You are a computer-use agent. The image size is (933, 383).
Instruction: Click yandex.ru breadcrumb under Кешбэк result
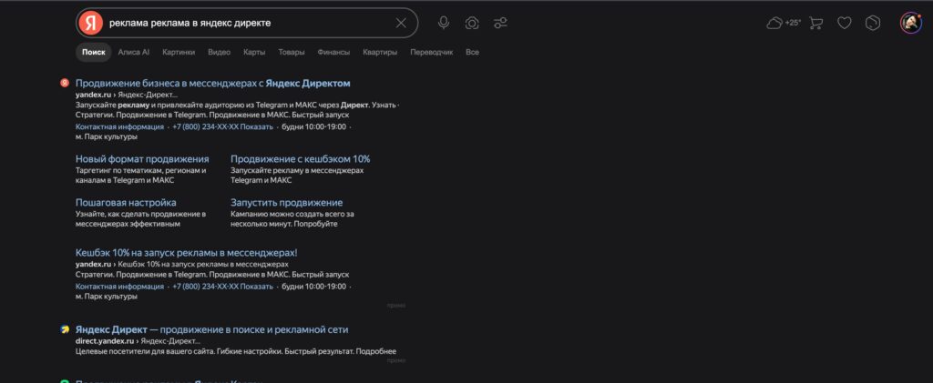(x=94, y=264)
